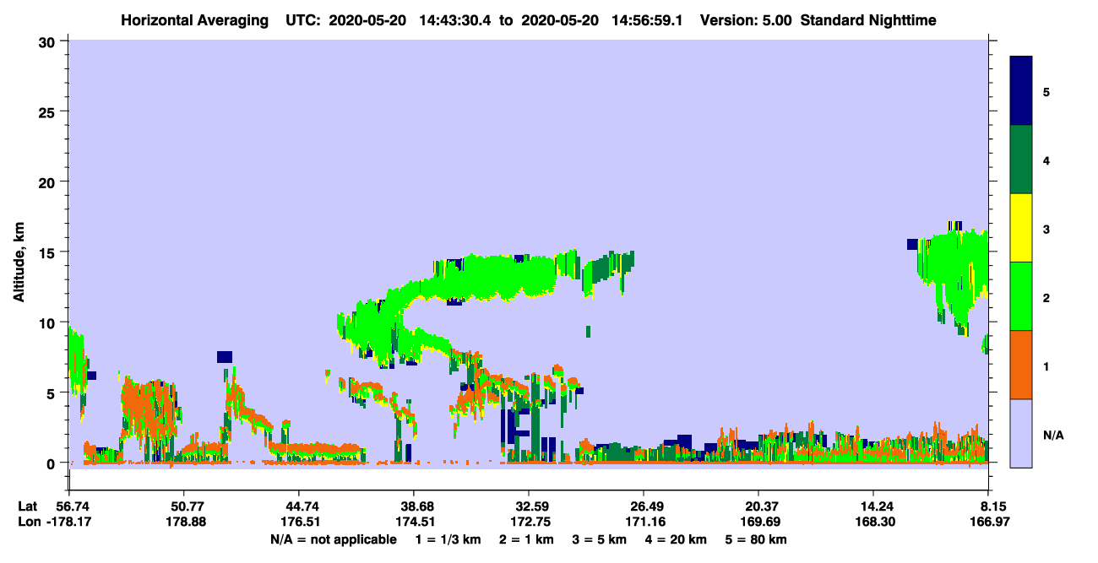This screenshot has height=563, width=1098.
Task: Click the 'N/A = not applicable' legend text
Action: point(333,539)
